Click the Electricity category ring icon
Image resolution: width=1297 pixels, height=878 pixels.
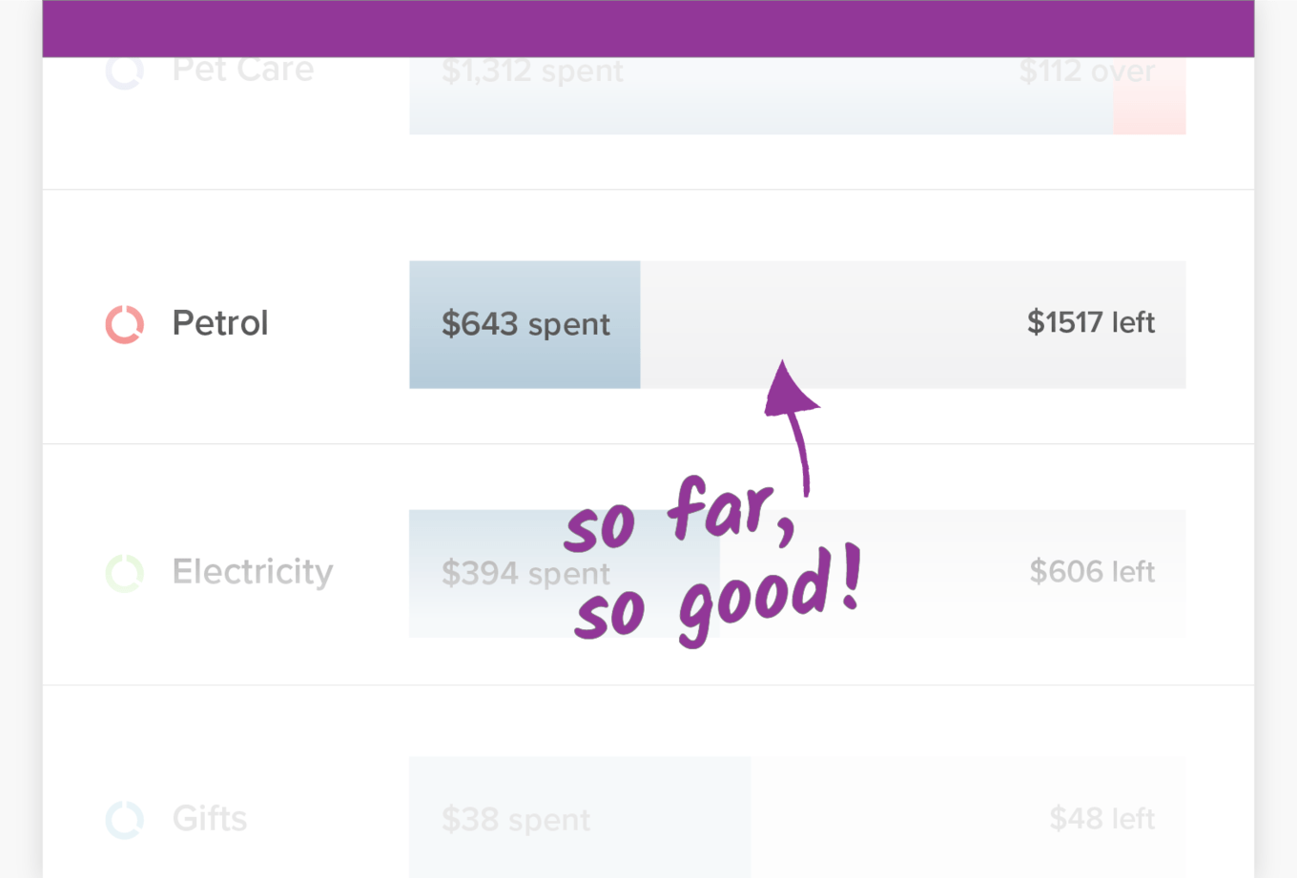tap(125, 573)
